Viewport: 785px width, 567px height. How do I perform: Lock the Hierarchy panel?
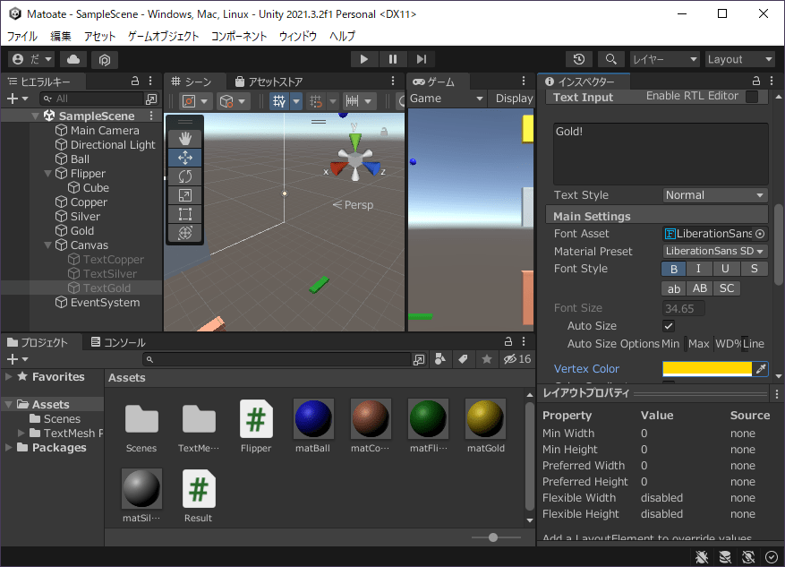(134, 82)
